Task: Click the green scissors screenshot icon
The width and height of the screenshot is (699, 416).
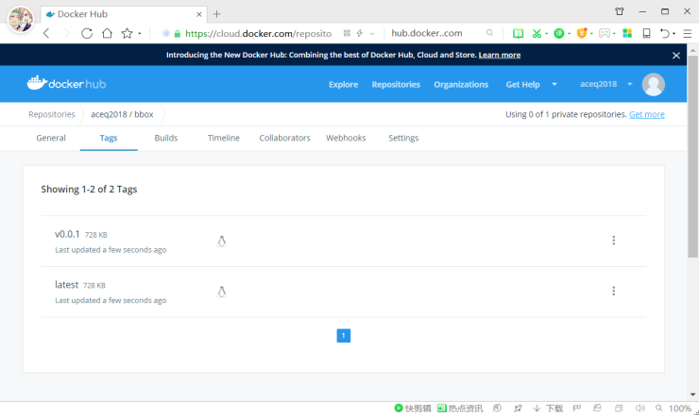Action: (x=537, y=33)
